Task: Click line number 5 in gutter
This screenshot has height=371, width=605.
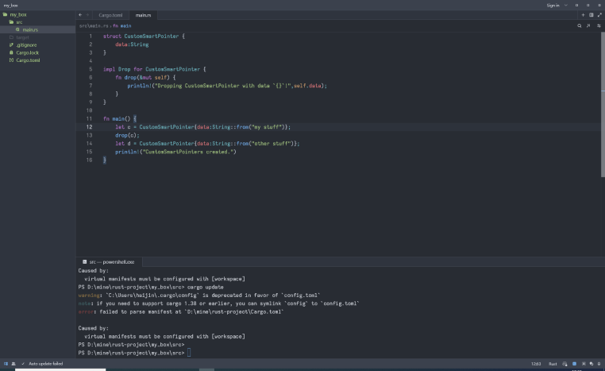Action: 91,69
